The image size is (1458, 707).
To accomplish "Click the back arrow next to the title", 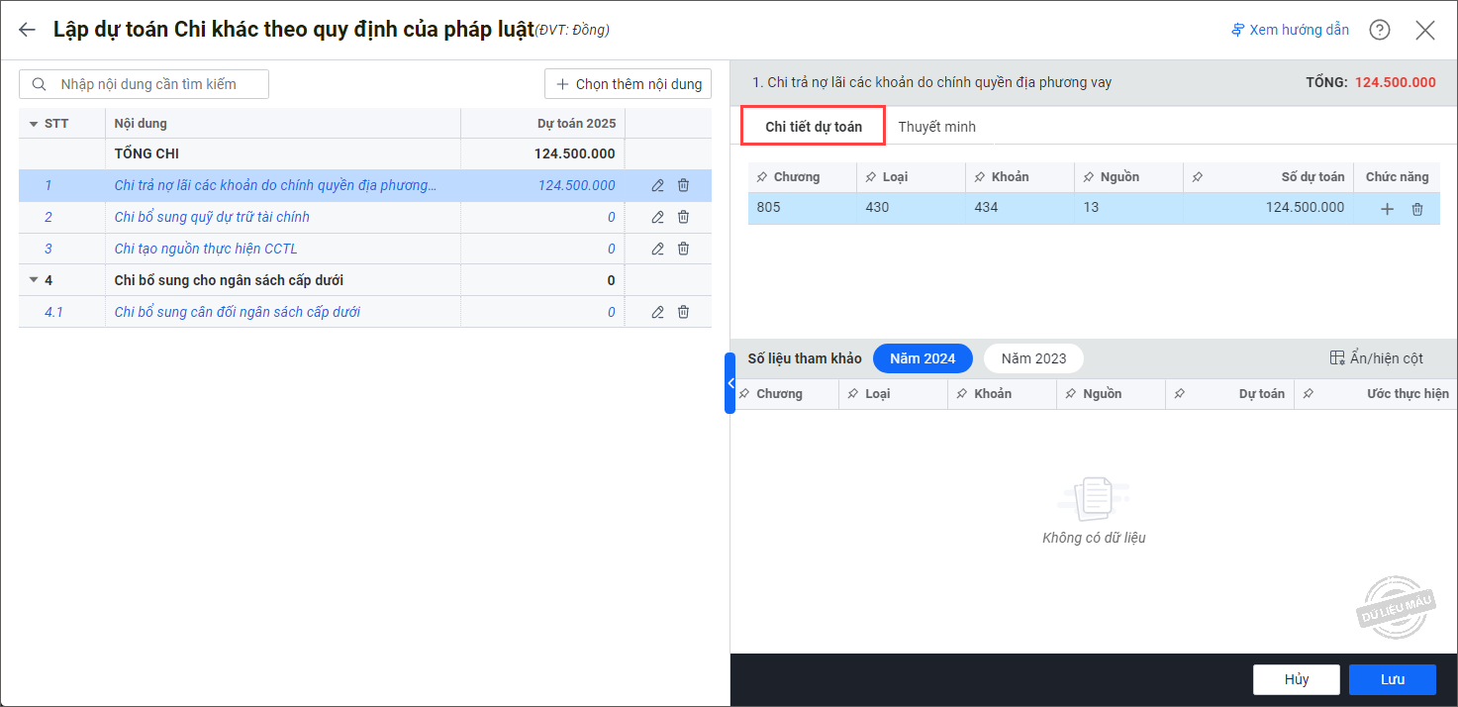I will click(27, 30).
